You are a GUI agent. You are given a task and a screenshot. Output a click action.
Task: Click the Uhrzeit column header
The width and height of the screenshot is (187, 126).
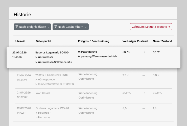click(20, 41)
